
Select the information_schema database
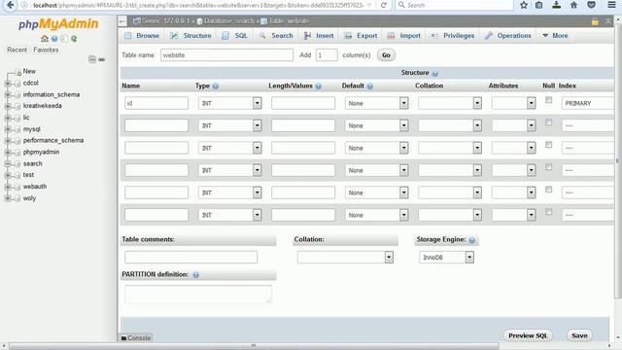coord(52,95)
